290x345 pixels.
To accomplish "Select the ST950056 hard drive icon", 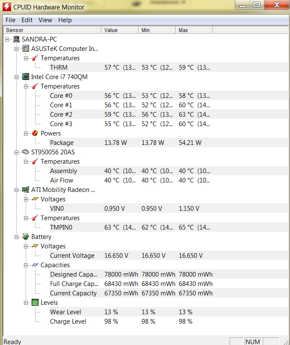I will click(26, 152).
